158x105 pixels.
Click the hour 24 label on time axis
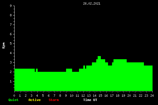[x=152, y=96]
